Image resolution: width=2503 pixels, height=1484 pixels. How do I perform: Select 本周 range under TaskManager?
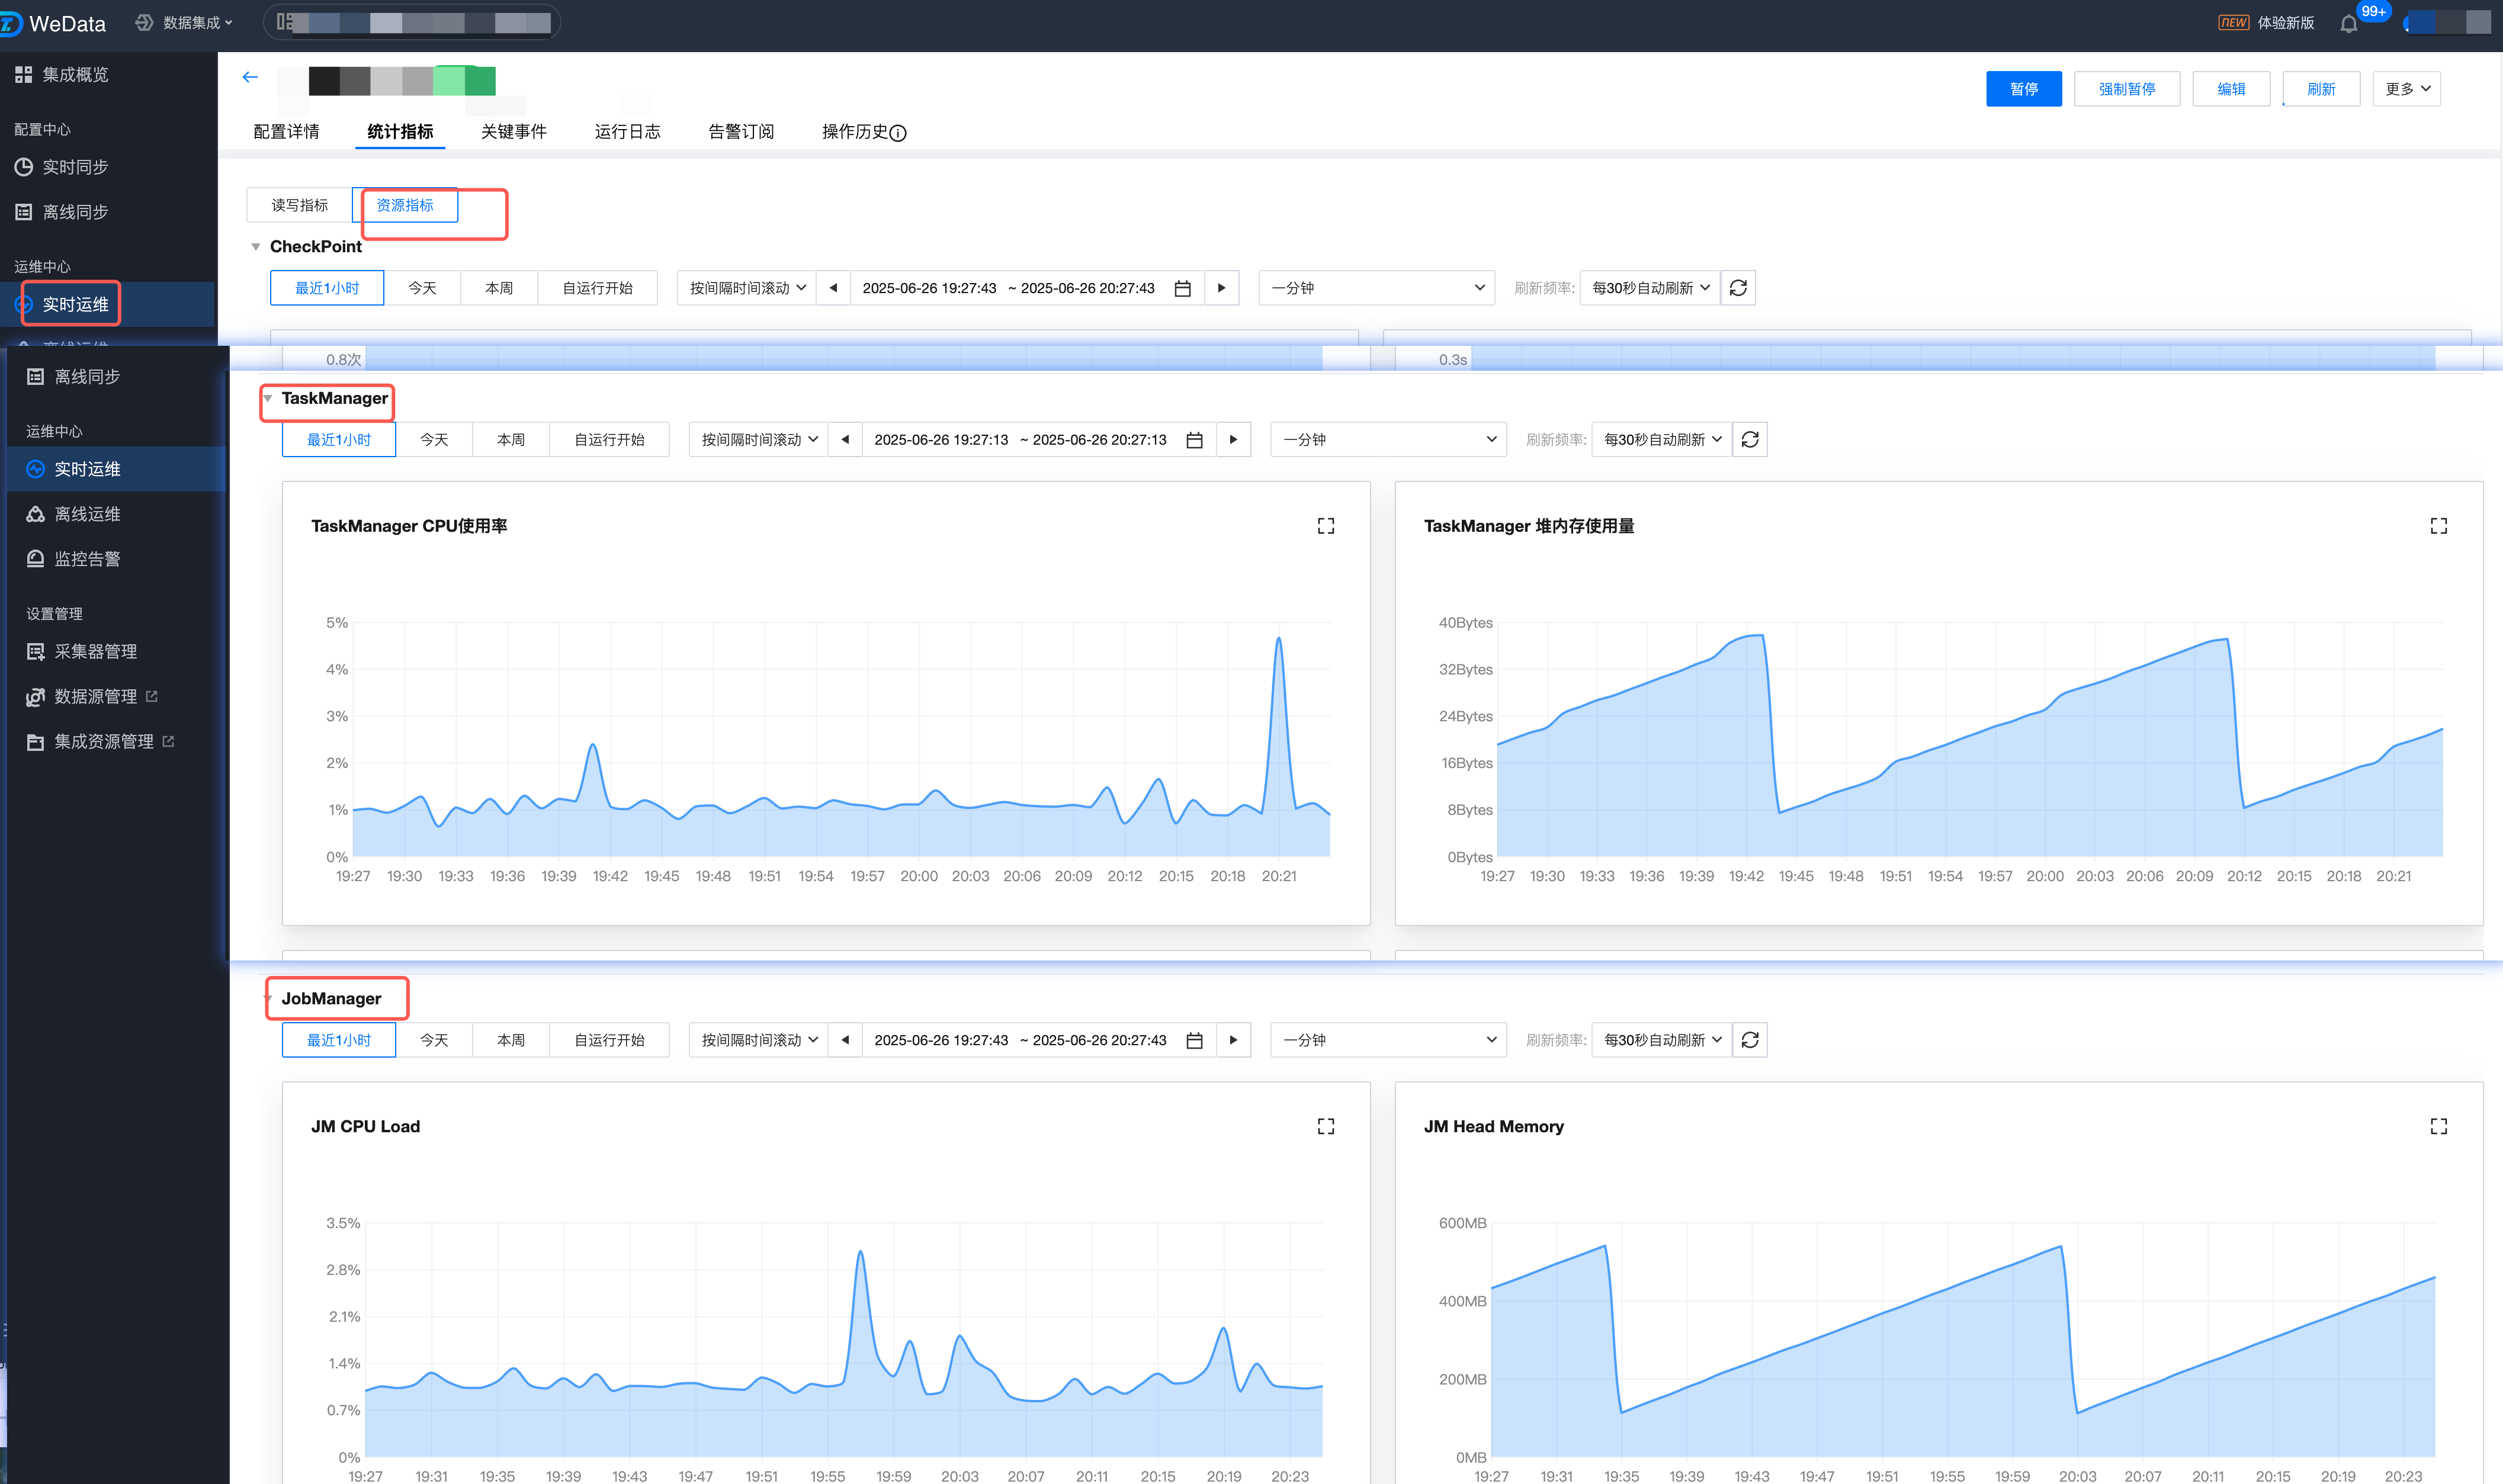point(510,440)
